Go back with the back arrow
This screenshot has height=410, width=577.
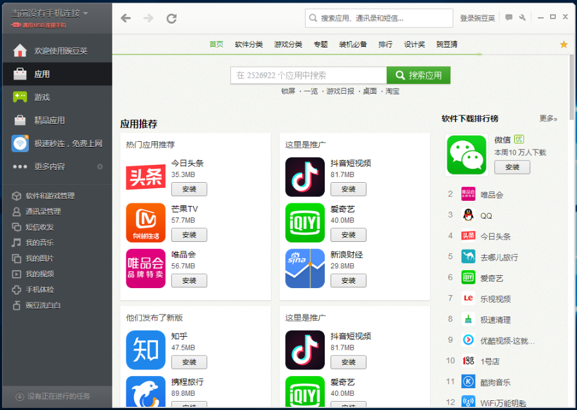[x=126, y=18]
